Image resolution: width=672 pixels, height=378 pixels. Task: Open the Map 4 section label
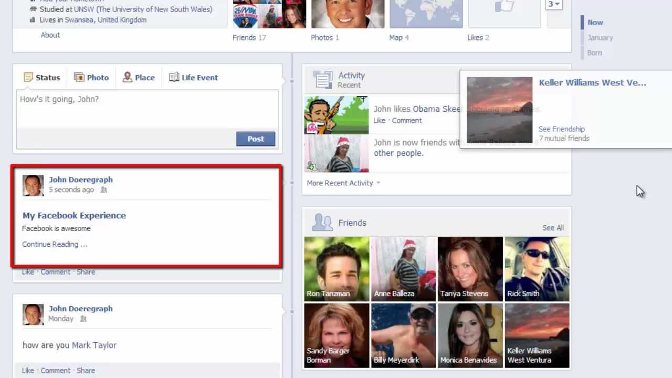pyautogui.click(x=399, y=37)
